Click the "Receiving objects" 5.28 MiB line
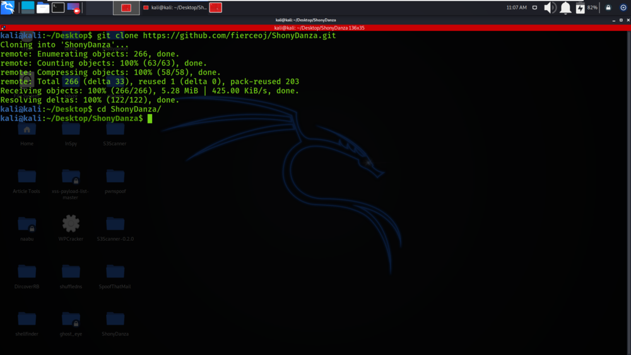 150,91
